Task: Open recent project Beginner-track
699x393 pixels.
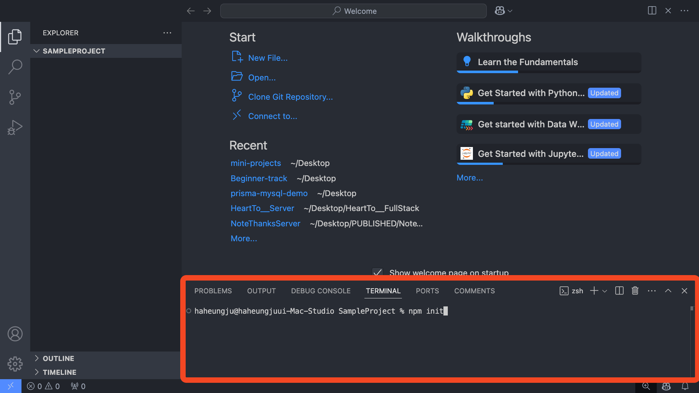Action: pos(259,178)
